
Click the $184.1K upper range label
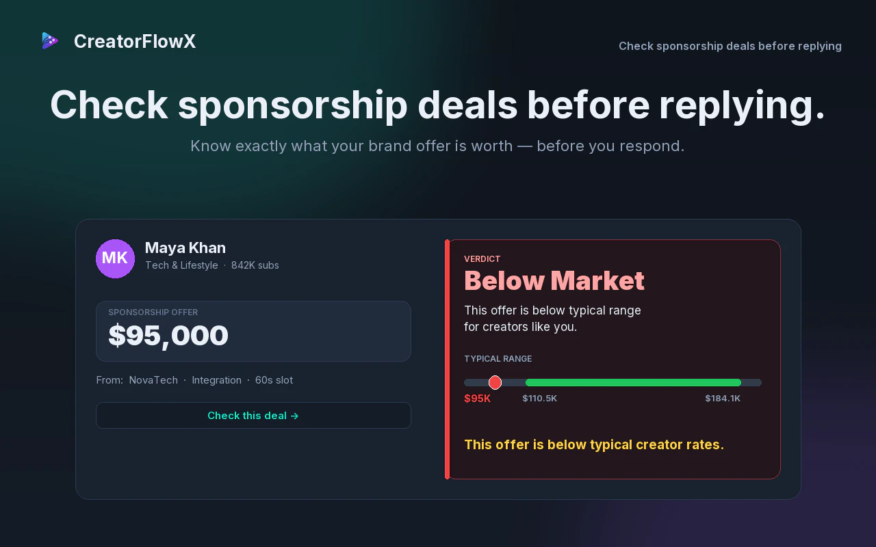(x=723, y=398)
